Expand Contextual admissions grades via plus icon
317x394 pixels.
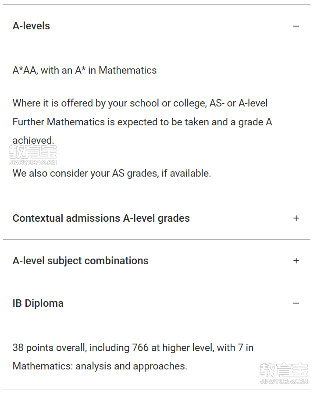[296, 218]
